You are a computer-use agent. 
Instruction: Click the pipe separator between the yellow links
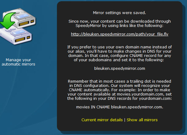125,120
